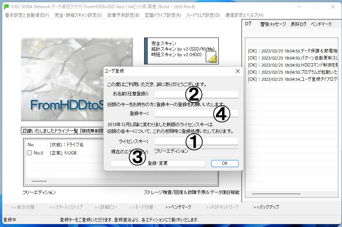Select the log entry HDDコマンド制御
The width and height of the screenshot is (342, 227).
292,65
